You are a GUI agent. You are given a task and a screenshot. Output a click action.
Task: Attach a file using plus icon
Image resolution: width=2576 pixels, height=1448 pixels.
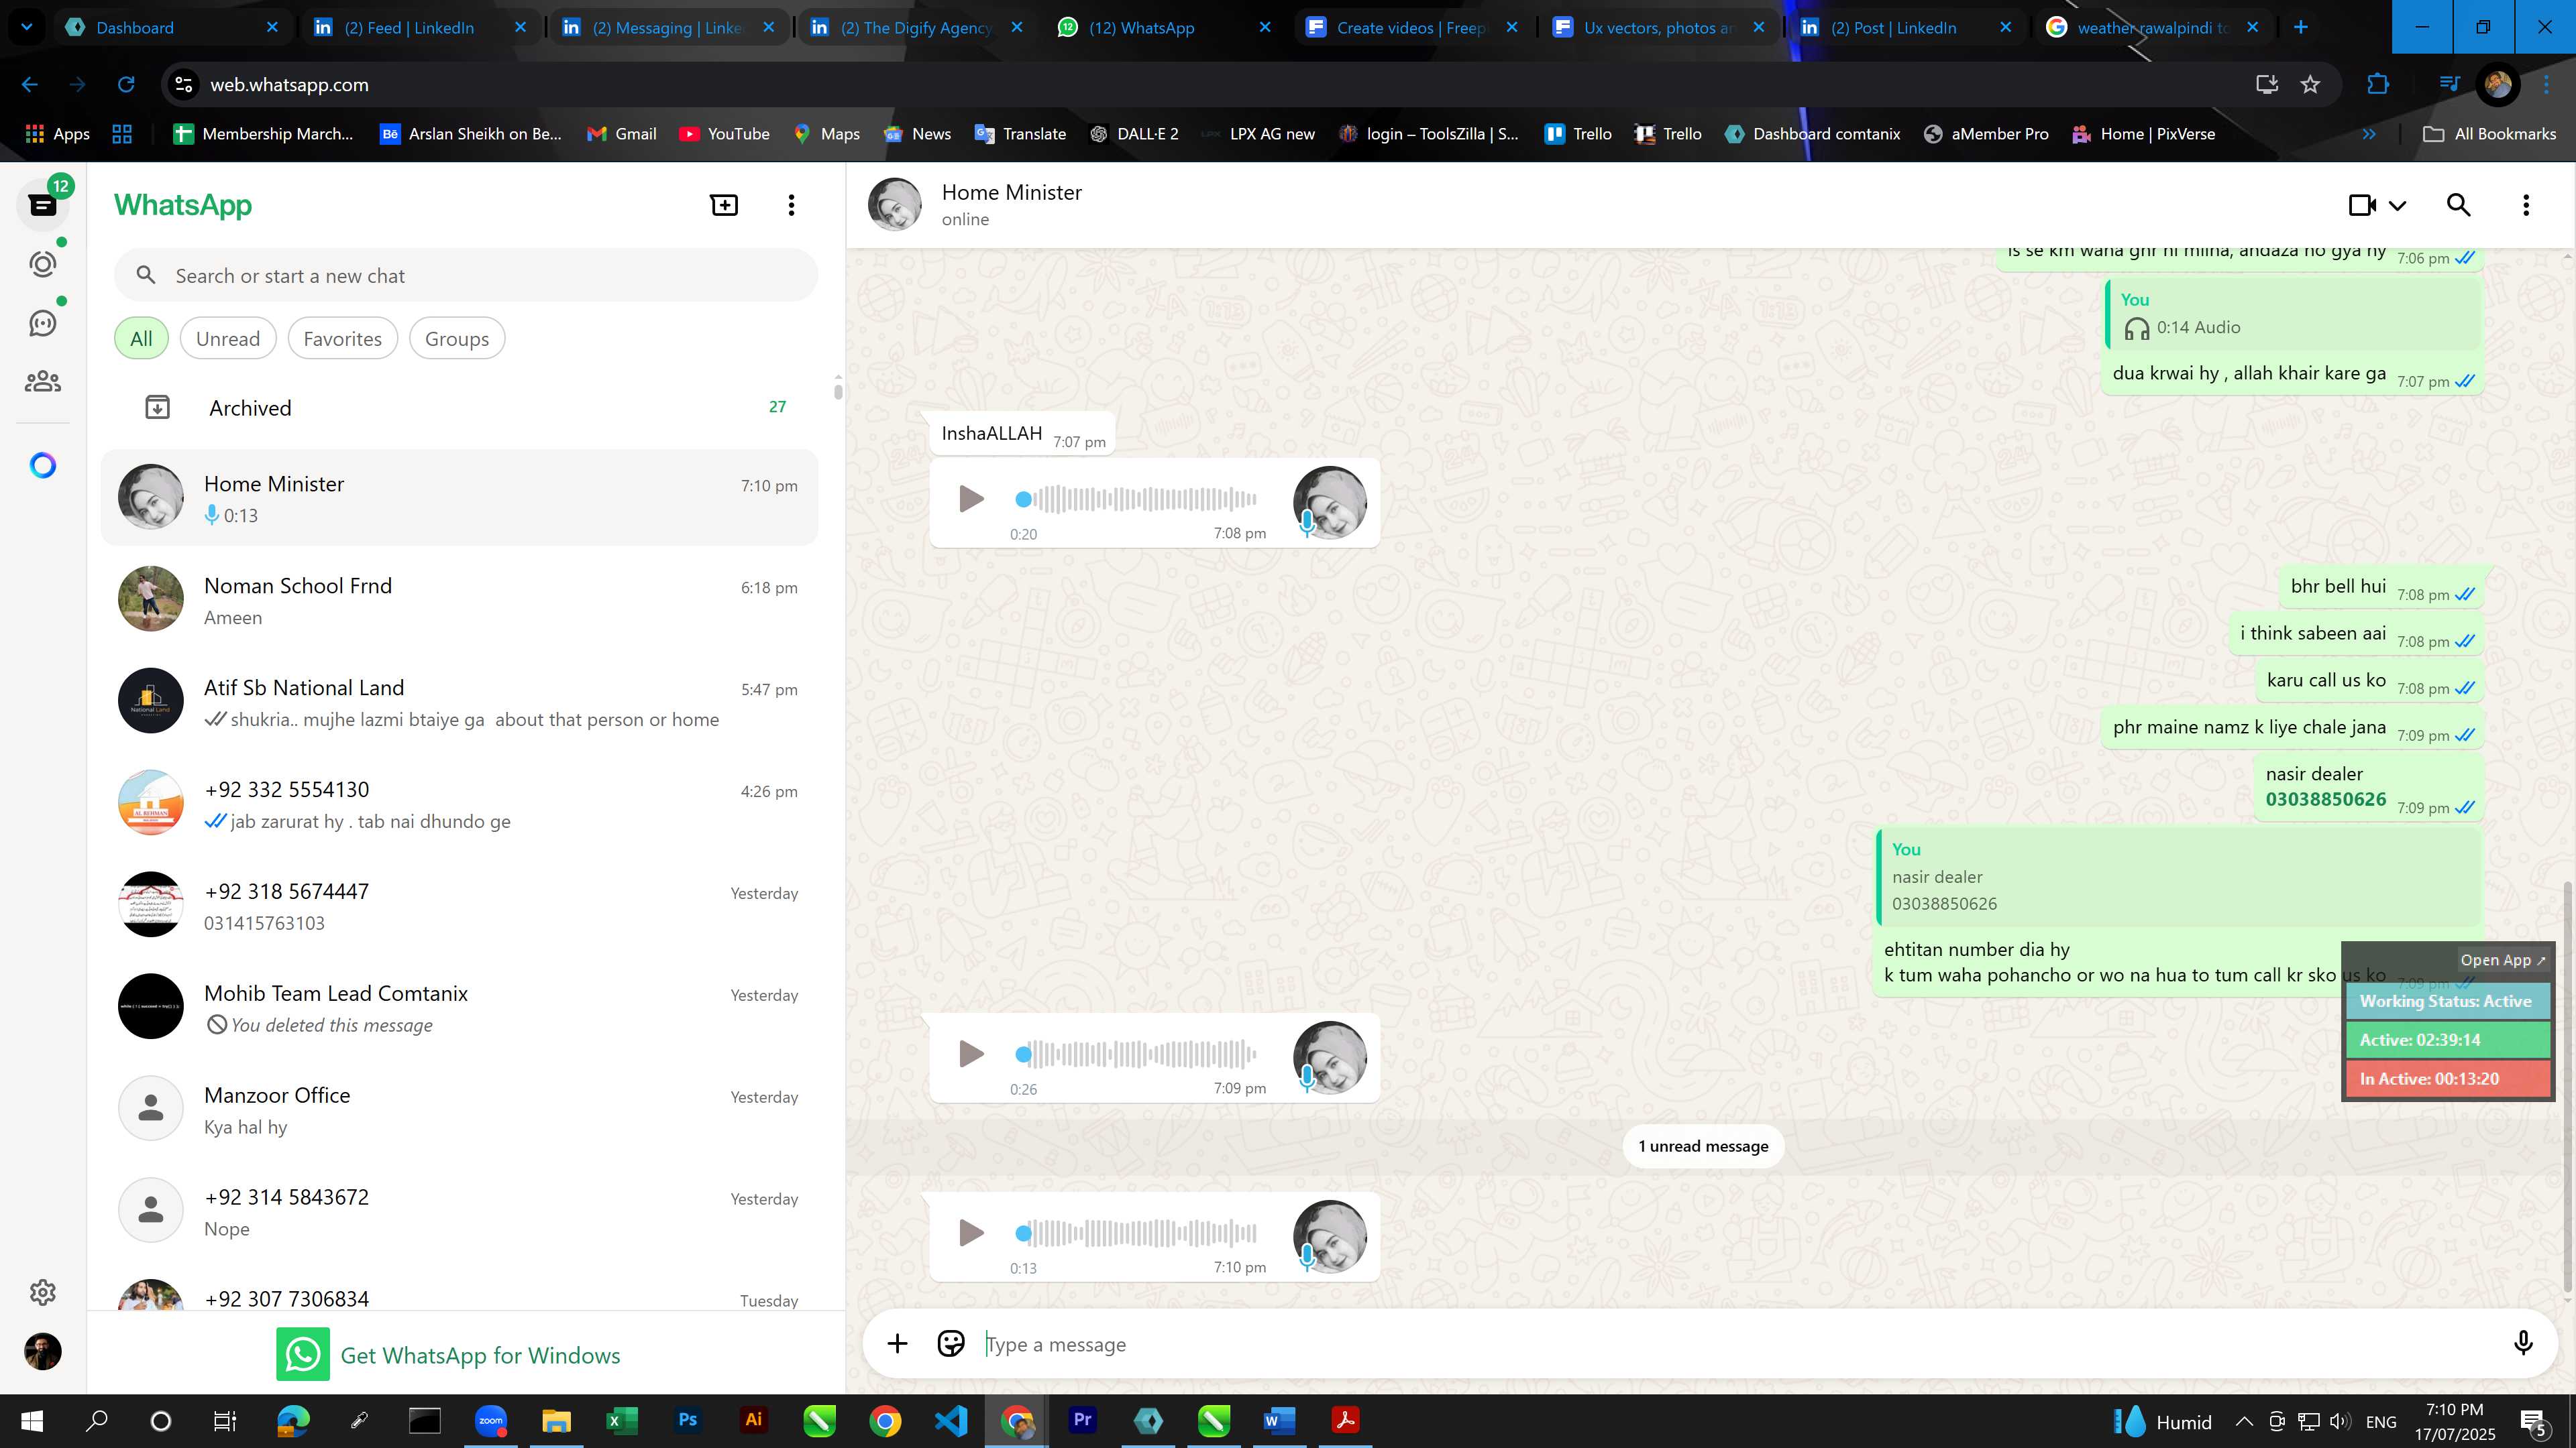[x=897, y=1344]
